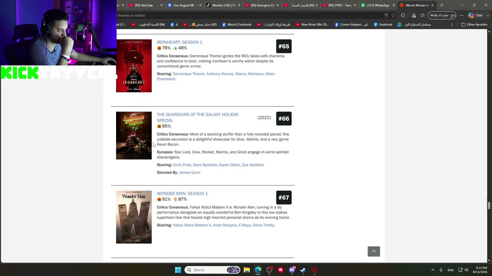Click the Guardians Holiday Special poster thumbnail
The image size is (492, 276).
pos(134,136)
